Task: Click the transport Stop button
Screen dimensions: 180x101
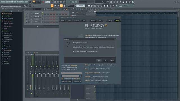Action: click(40, 2)
